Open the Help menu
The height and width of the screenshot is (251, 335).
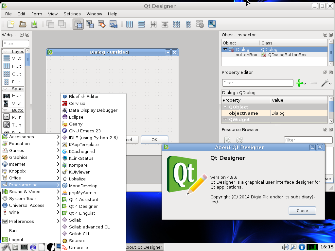click(113, 14)
